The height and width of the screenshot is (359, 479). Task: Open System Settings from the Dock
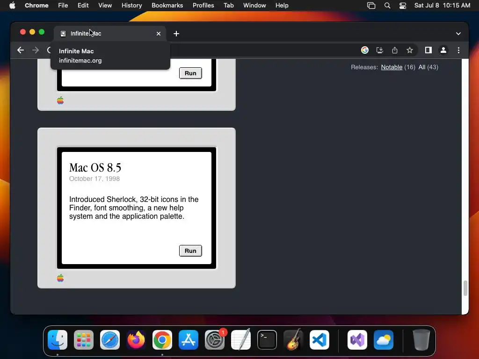(215, 340)
